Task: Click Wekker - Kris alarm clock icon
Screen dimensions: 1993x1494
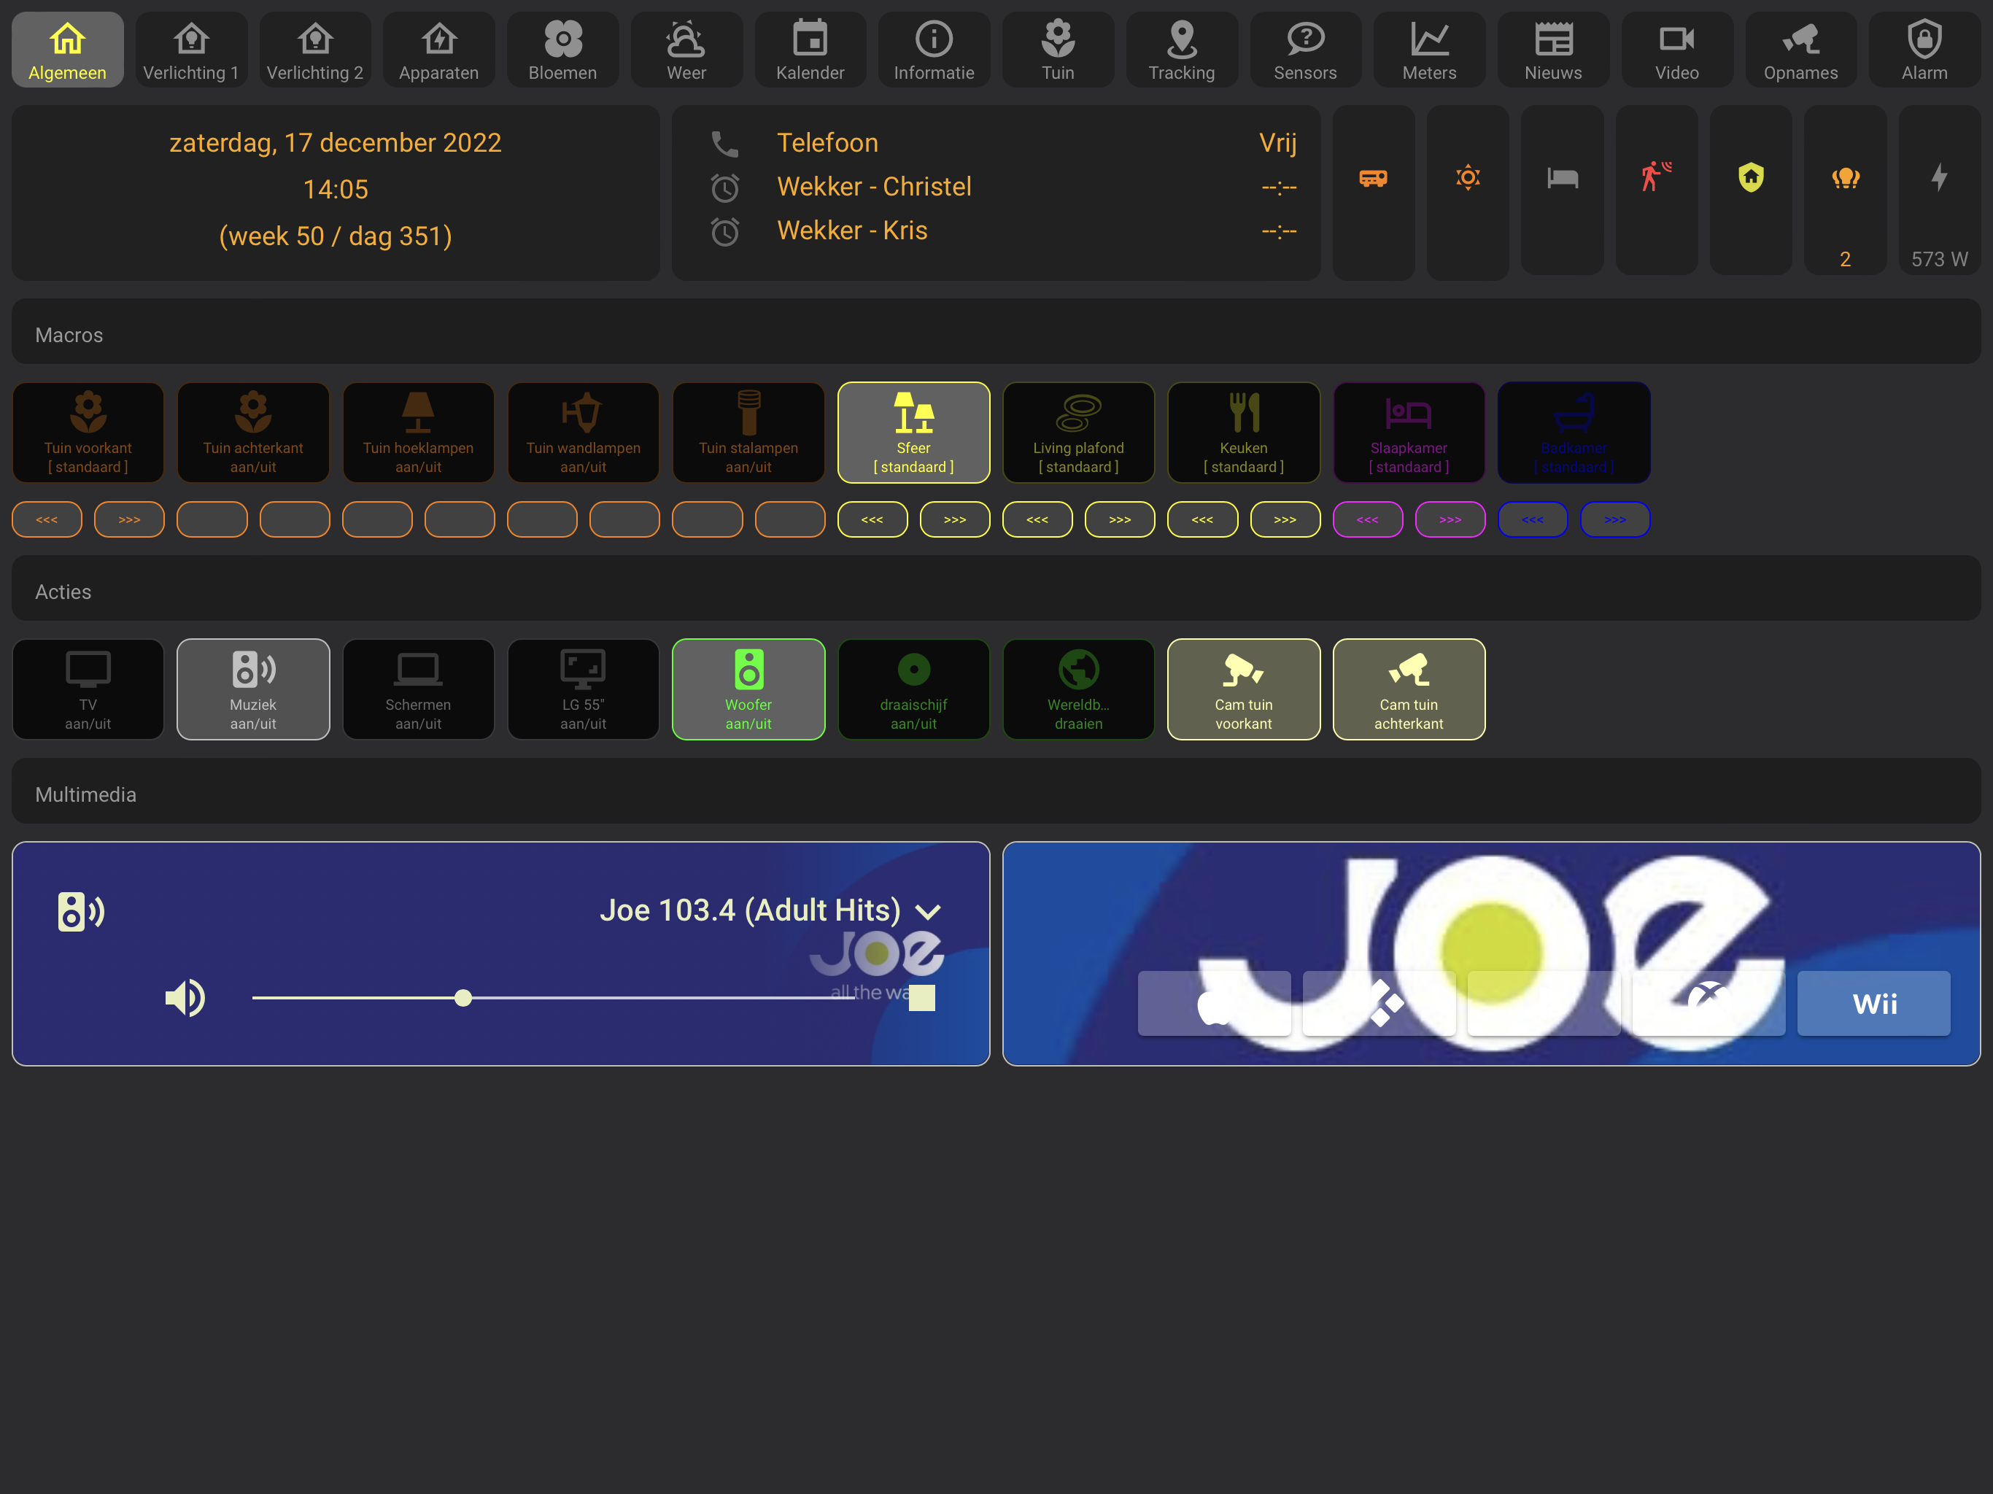Action: click(x=724, y=231)
